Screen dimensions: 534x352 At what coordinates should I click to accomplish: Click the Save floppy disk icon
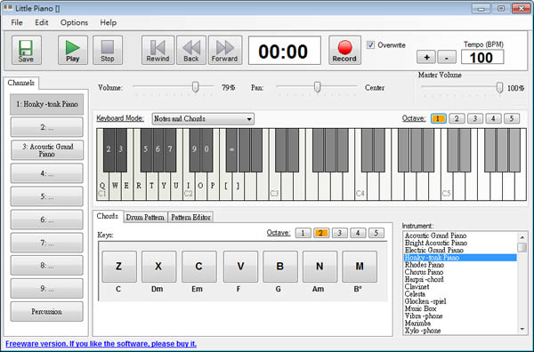(x=26, y=50)
